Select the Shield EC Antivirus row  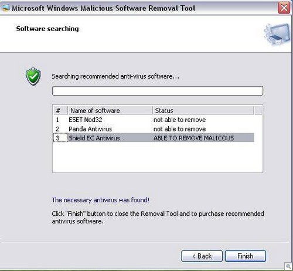coord(154,138)
